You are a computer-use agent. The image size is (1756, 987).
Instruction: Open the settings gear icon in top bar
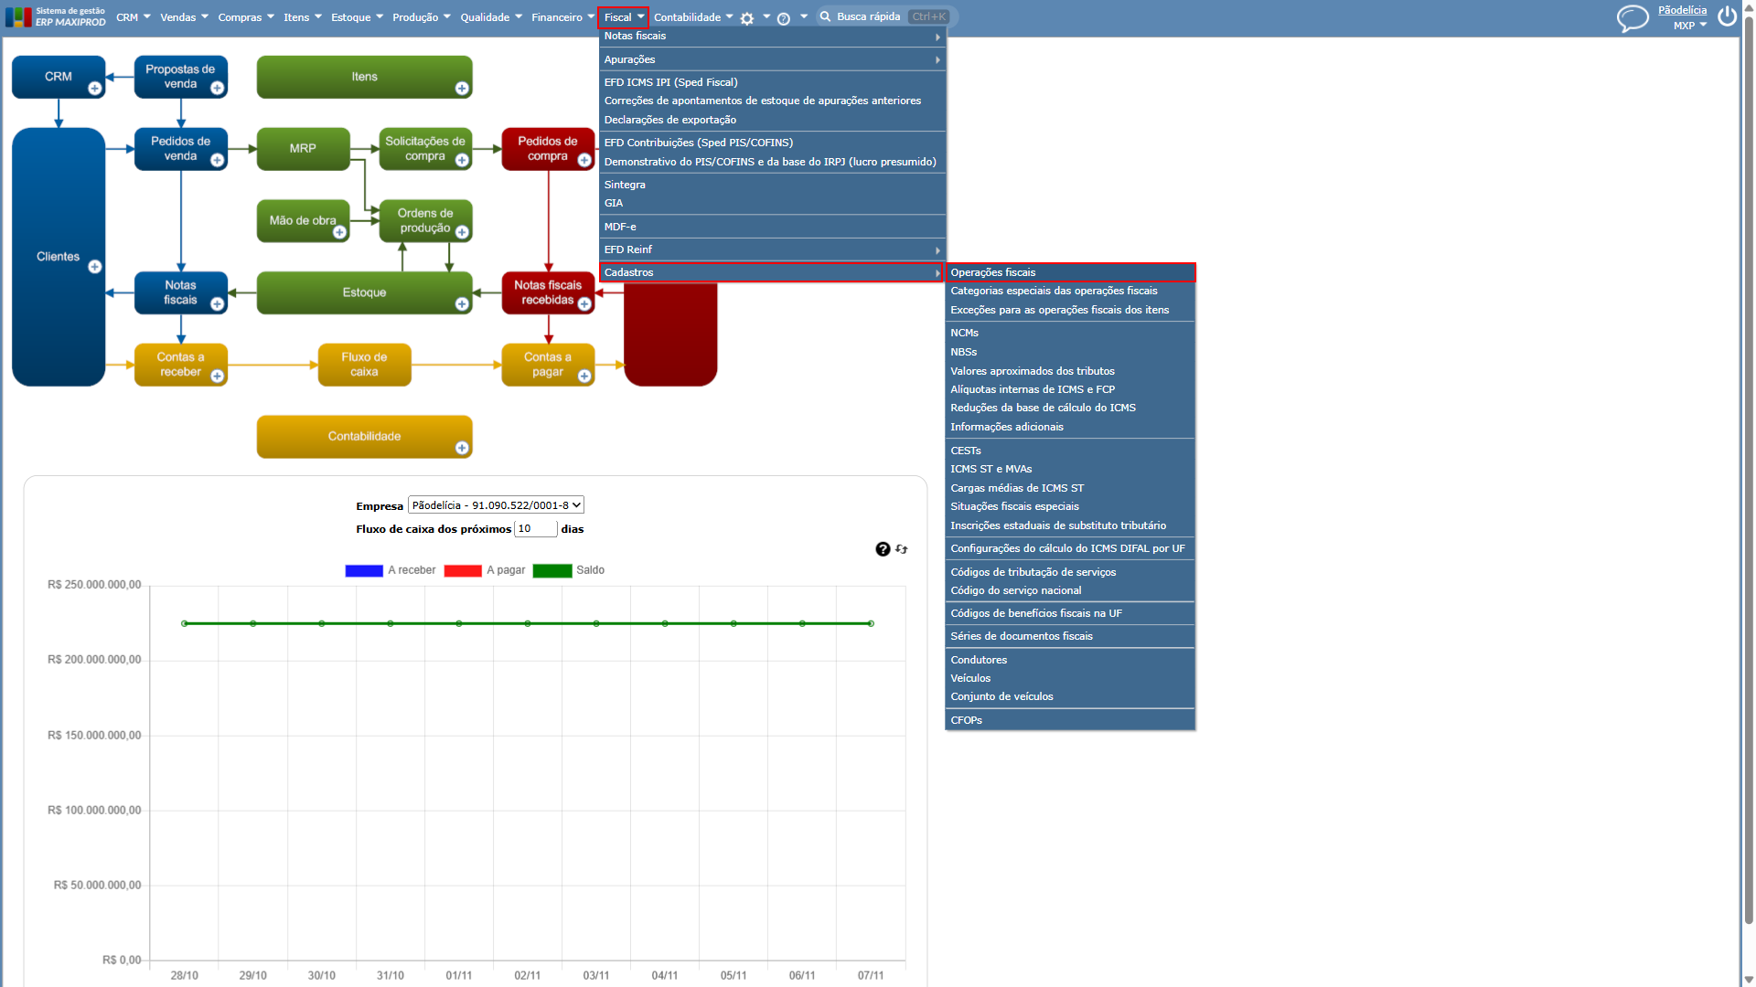tap(747, 18)
